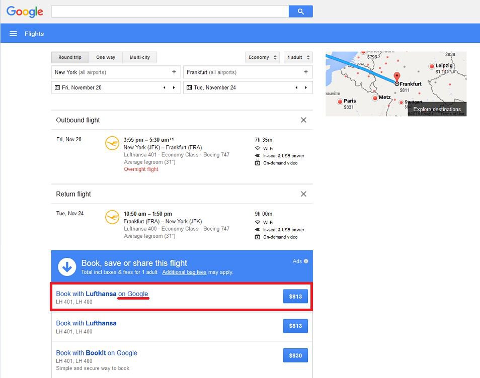Click plus icon in Frankfurt field
Screen dimensions: 480x378
click(306, 72)
